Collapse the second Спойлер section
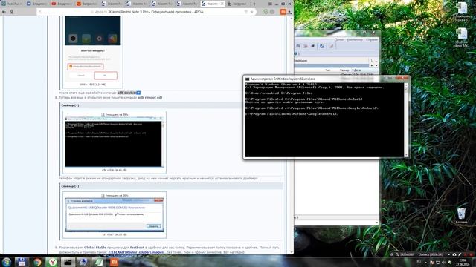476x267 pixels. tap(70, 186)
